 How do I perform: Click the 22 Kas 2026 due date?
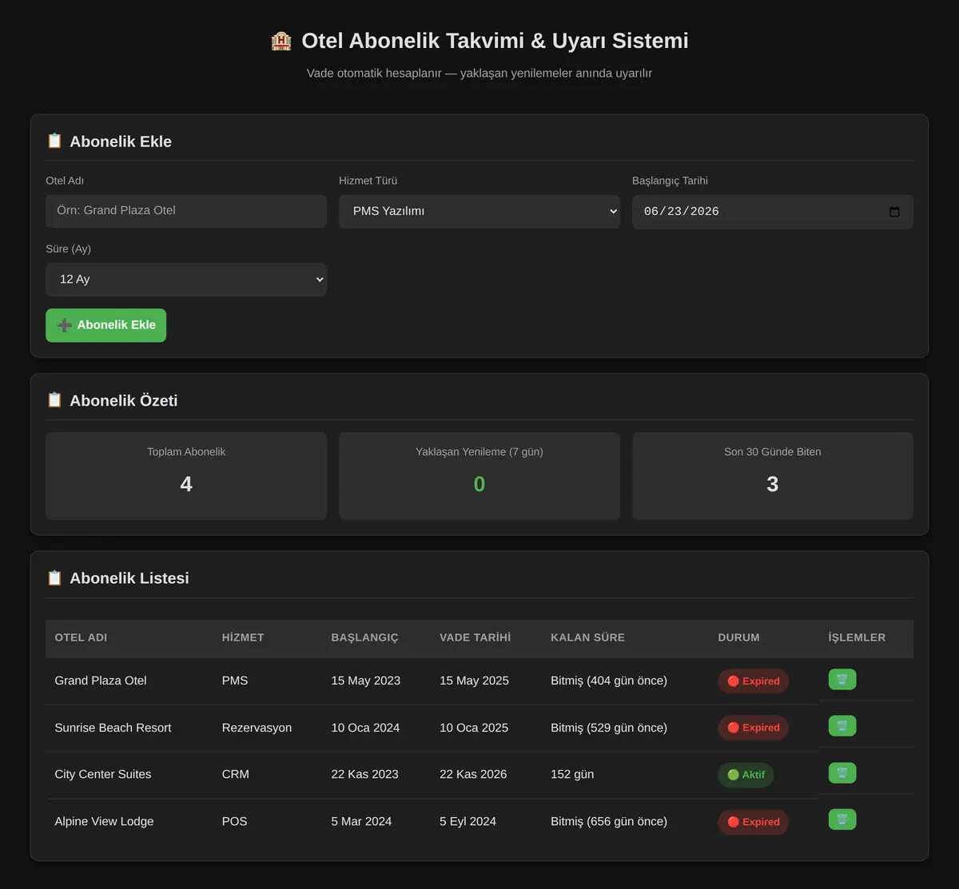(473, 774)
